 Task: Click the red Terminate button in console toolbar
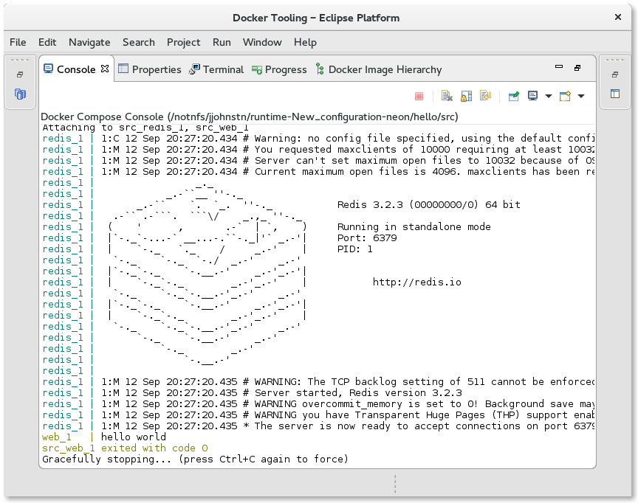click(x=419, y=97)
